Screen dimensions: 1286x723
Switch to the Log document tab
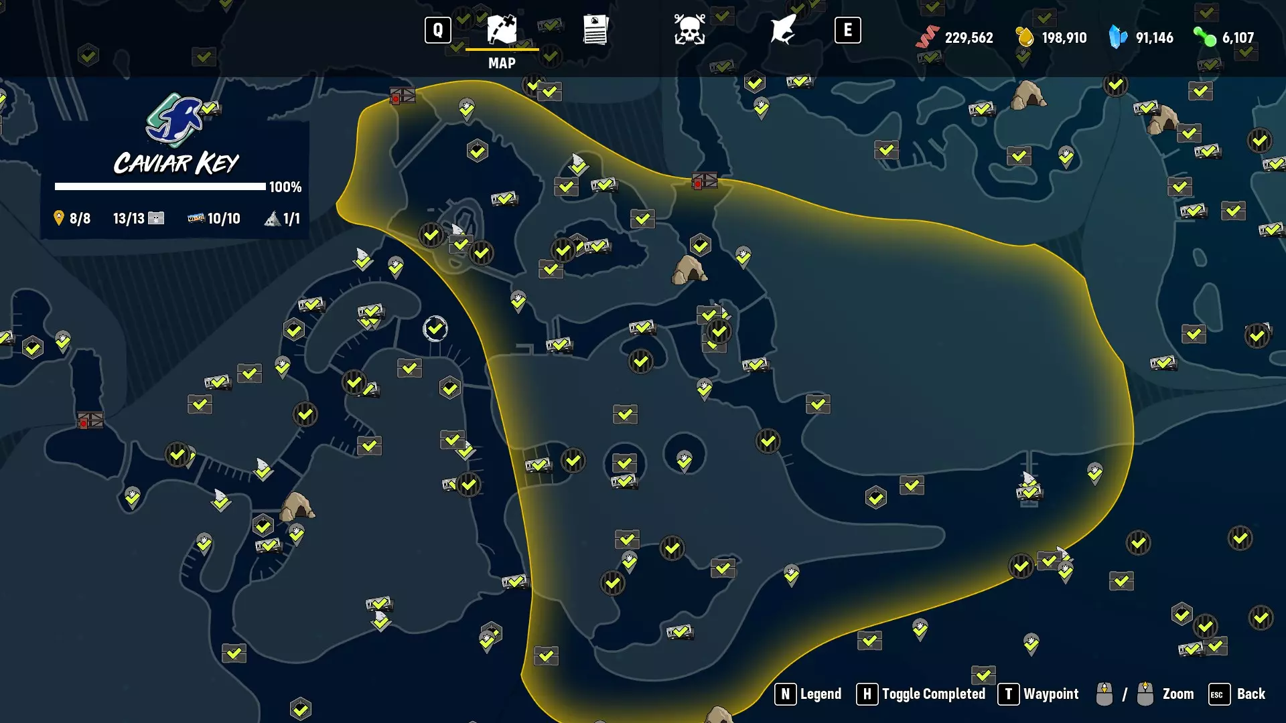point(595,30)
